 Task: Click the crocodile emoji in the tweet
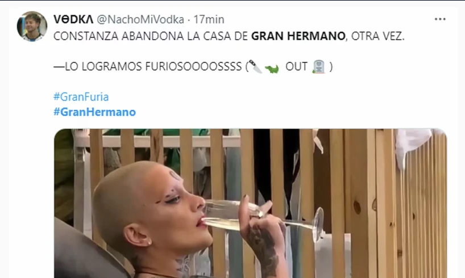pyautogui.click(x=271, y=69)
